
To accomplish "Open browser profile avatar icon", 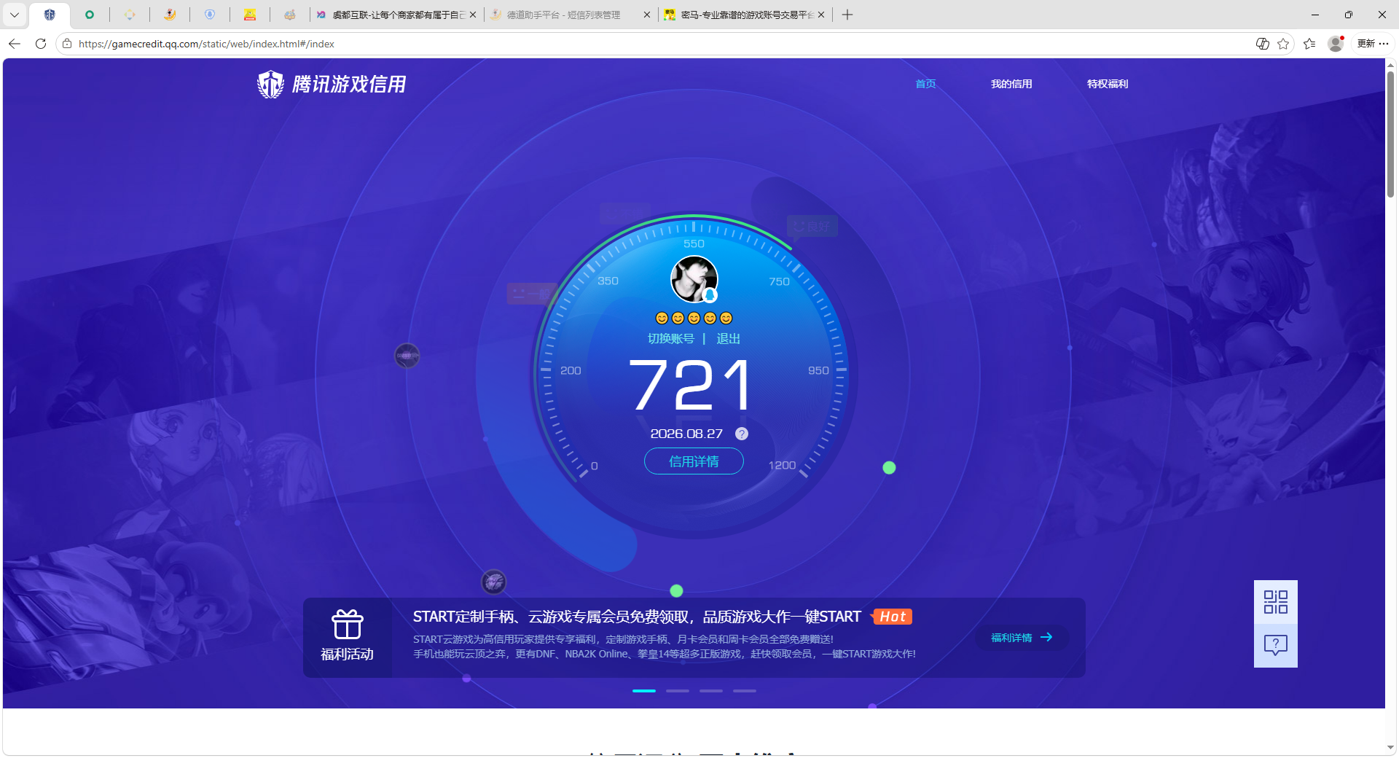I will coord(1336,44).
